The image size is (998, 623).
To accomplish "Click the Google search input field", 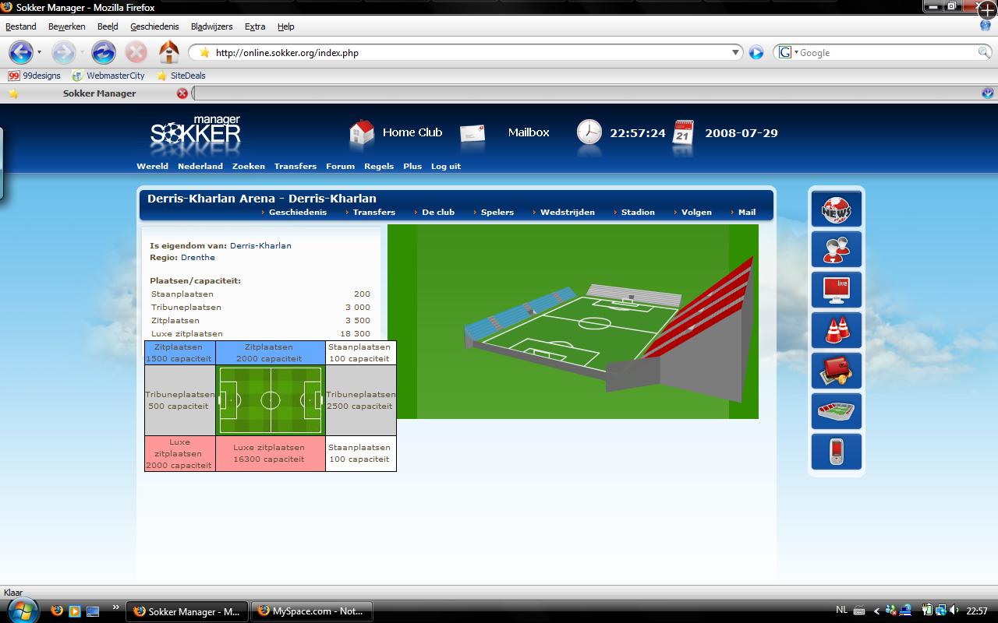I will click(x=887, y=53).
